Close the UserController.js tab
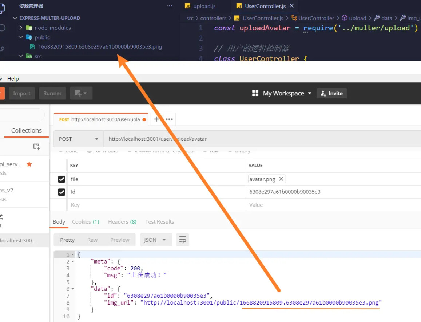The height and width of the screenshot is (322, 421). coord(292,5)
